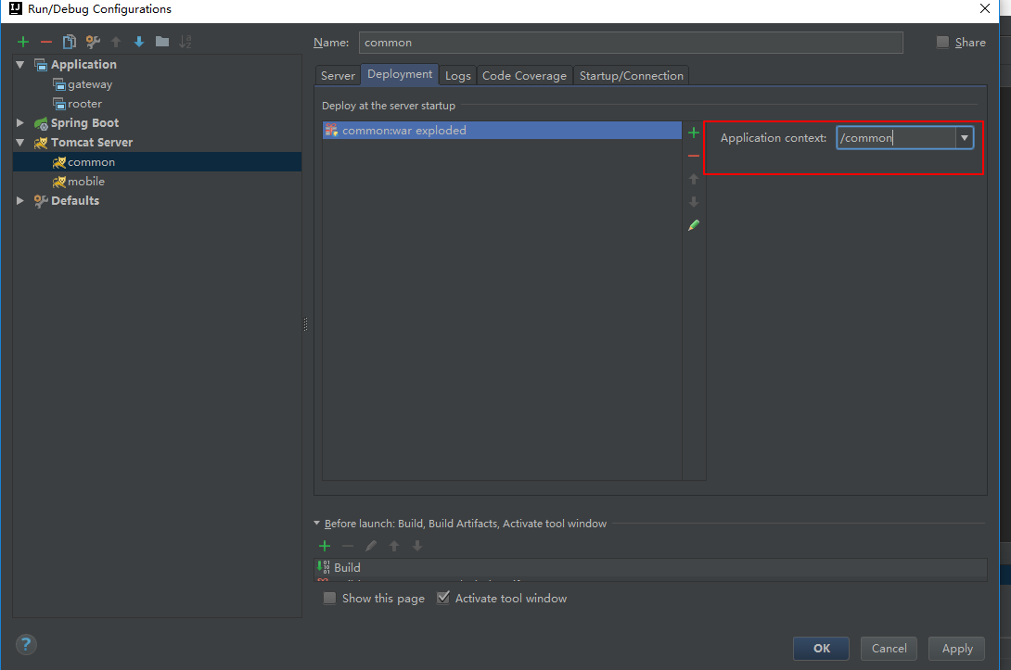Switch to the Server tab

click(x=338, y=75)
